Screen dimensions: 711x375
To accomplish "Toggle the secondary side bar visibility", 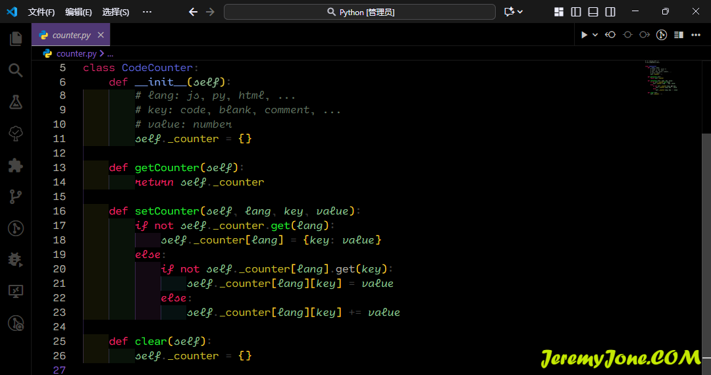I will coord(610,12).
